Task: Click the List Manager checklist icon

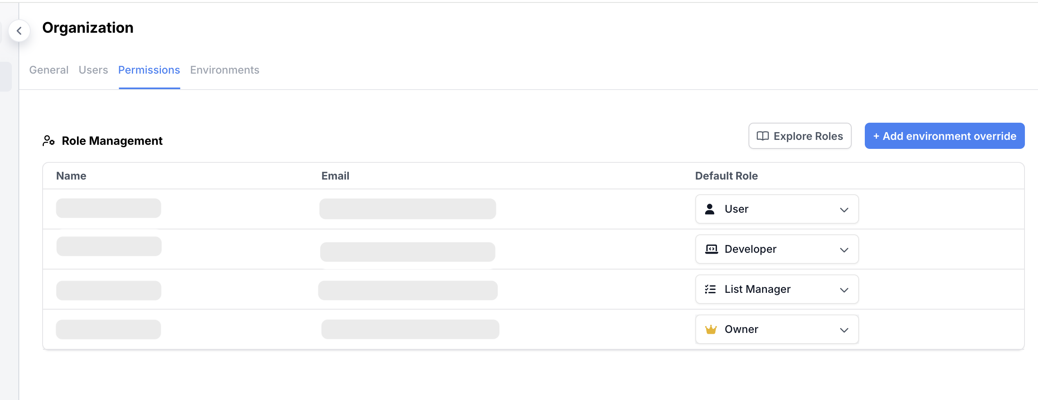Action: click(711, 289)
